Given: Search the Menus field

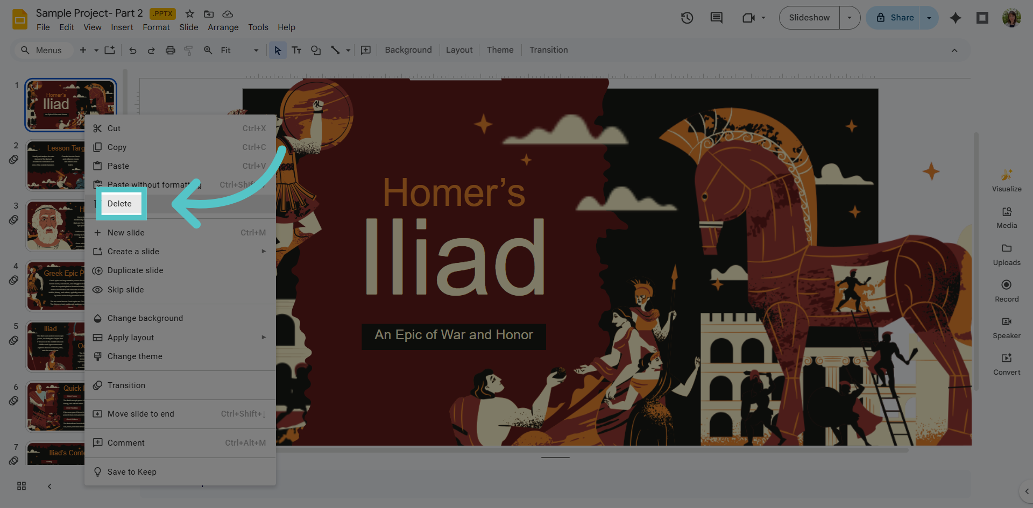Looking at the screenshot, I should tap(43, 50).
